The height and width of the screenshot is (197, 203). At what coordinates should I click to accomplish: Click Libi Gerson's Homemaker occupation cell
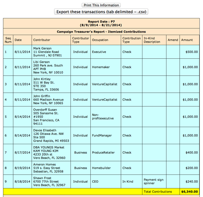point(100,67)
